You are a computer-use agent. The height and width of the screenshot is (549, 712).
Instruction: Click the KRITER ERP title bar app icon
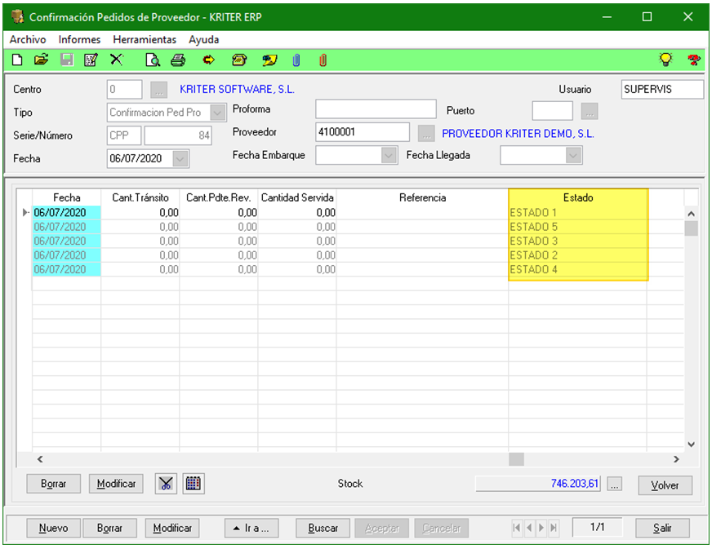(18, 17)
